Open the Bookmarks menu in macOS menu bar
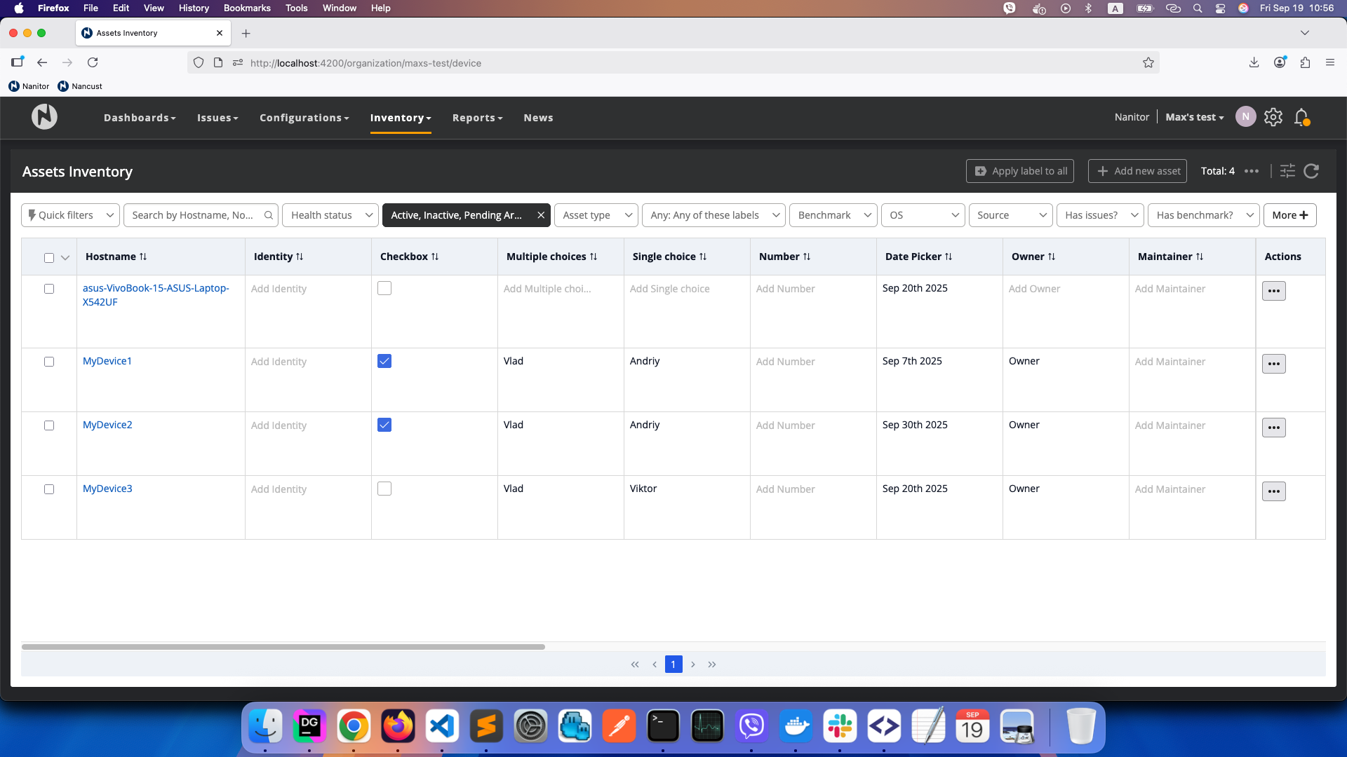This screenshot has height=757, width=1347. pos(247,8)
